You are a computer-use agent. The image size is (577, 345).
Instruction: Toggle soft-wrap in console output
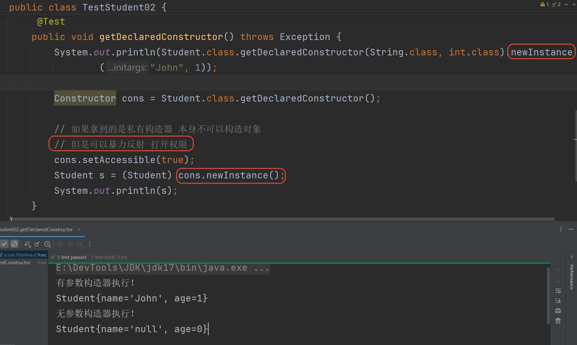pos(558,291)
